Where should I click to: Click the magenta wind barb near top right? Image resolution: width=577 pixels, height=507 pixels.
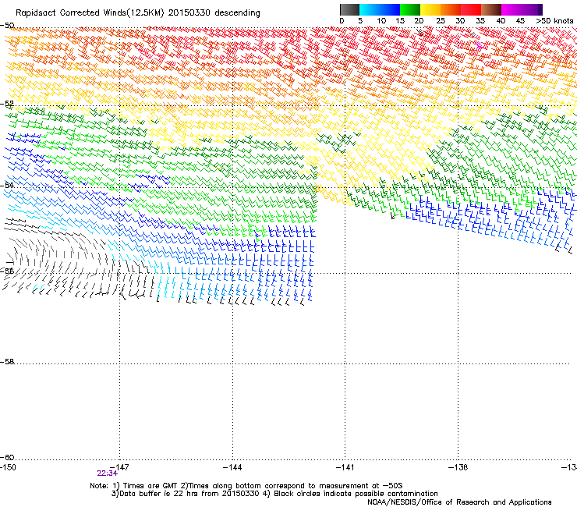pos(479,46)
